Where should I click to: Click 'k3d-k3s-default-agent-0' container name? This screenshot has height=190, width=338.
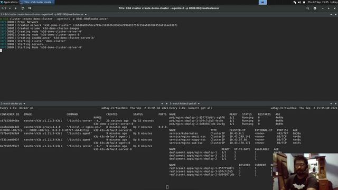tap(112, 143)
